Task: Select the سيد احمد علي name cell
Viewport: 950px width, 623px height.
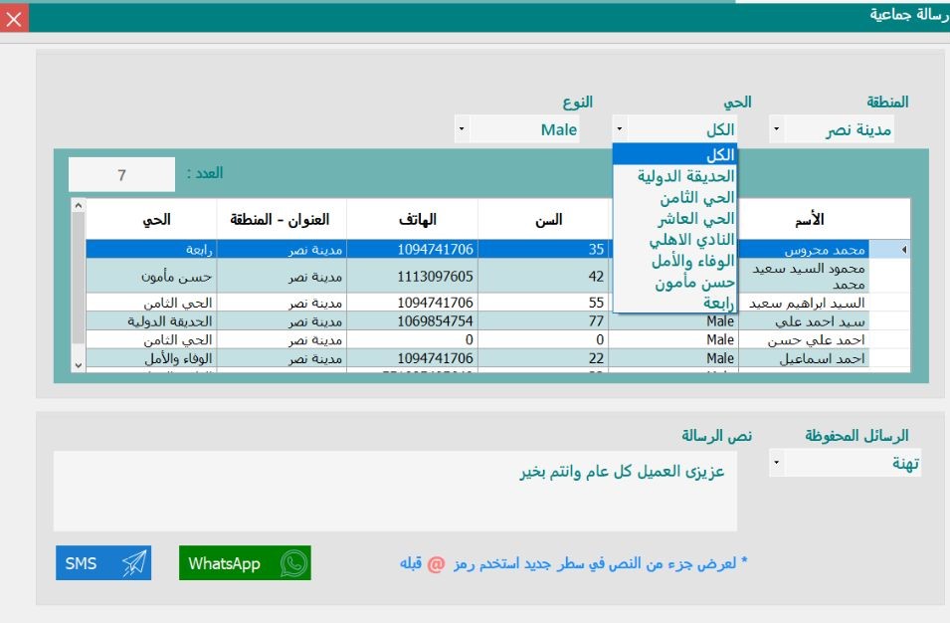Action: 805,321
